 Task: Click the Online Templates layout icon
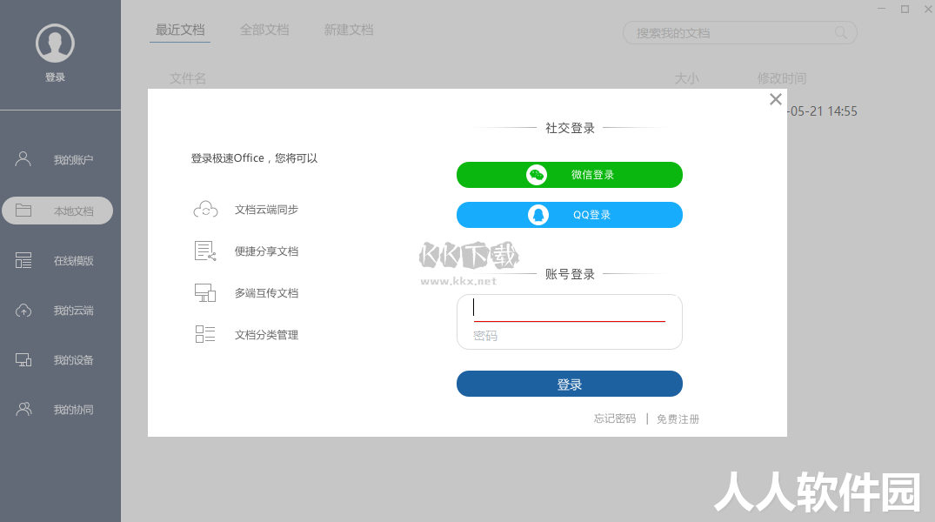click(x=23, y=260)
